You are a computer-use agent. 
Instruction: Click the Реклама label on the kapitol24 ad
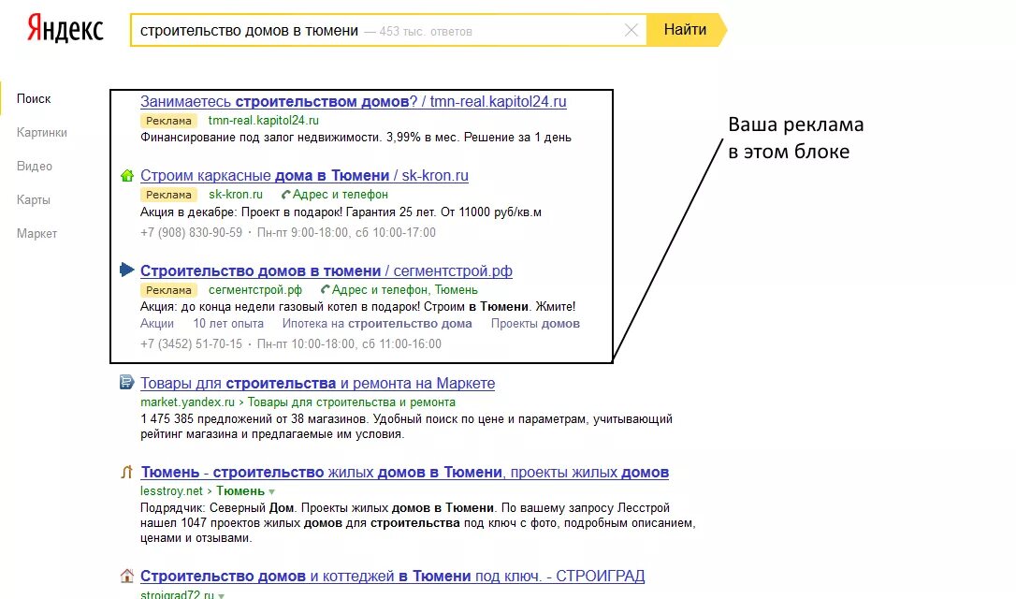click(x=168, y=121)
